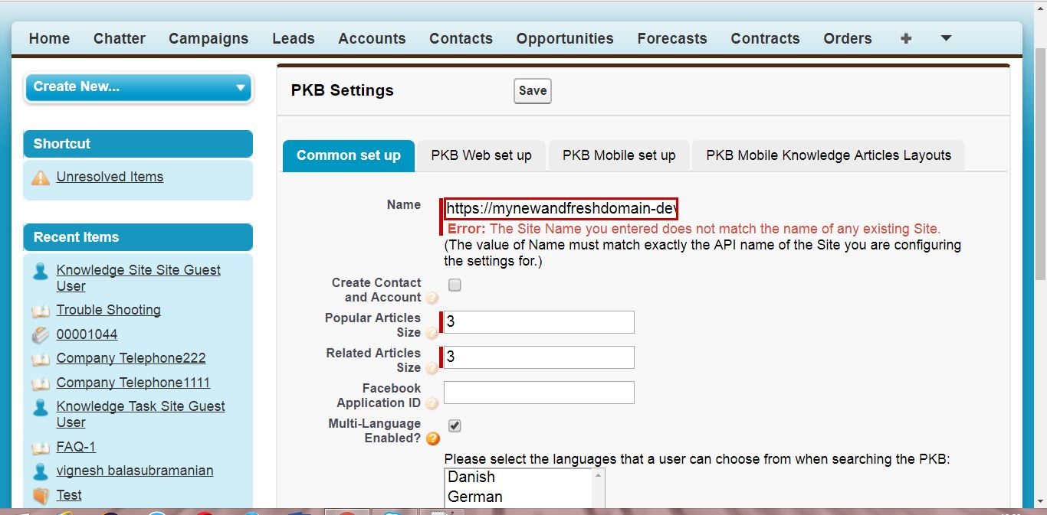Open PKB Mobile Knowledge Articles Layouts tab
This screenshot has height=515, width=1047.
829,155
